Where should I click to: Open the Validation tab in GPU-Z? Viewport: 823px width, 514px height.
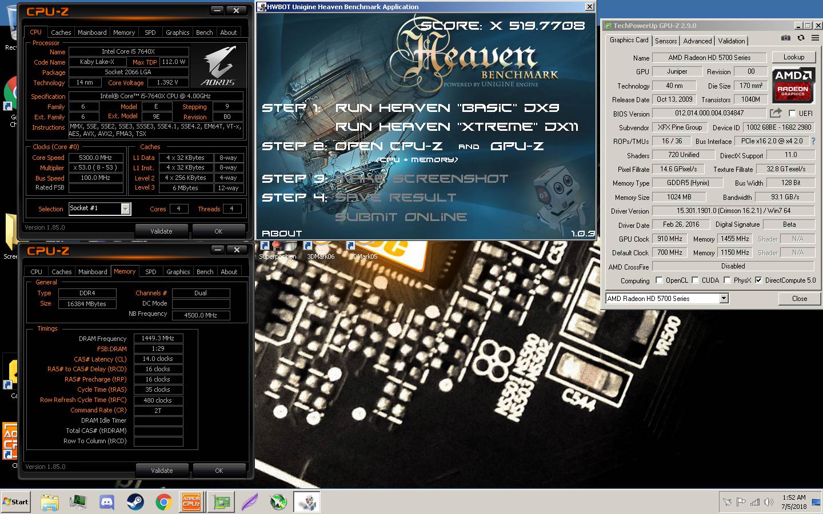pos(732,41)
